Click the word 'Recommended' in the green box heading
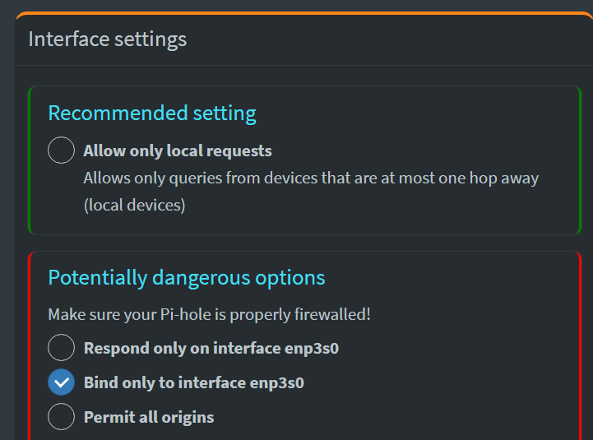This screenshot has height=440, width=593. pos(118,113)
